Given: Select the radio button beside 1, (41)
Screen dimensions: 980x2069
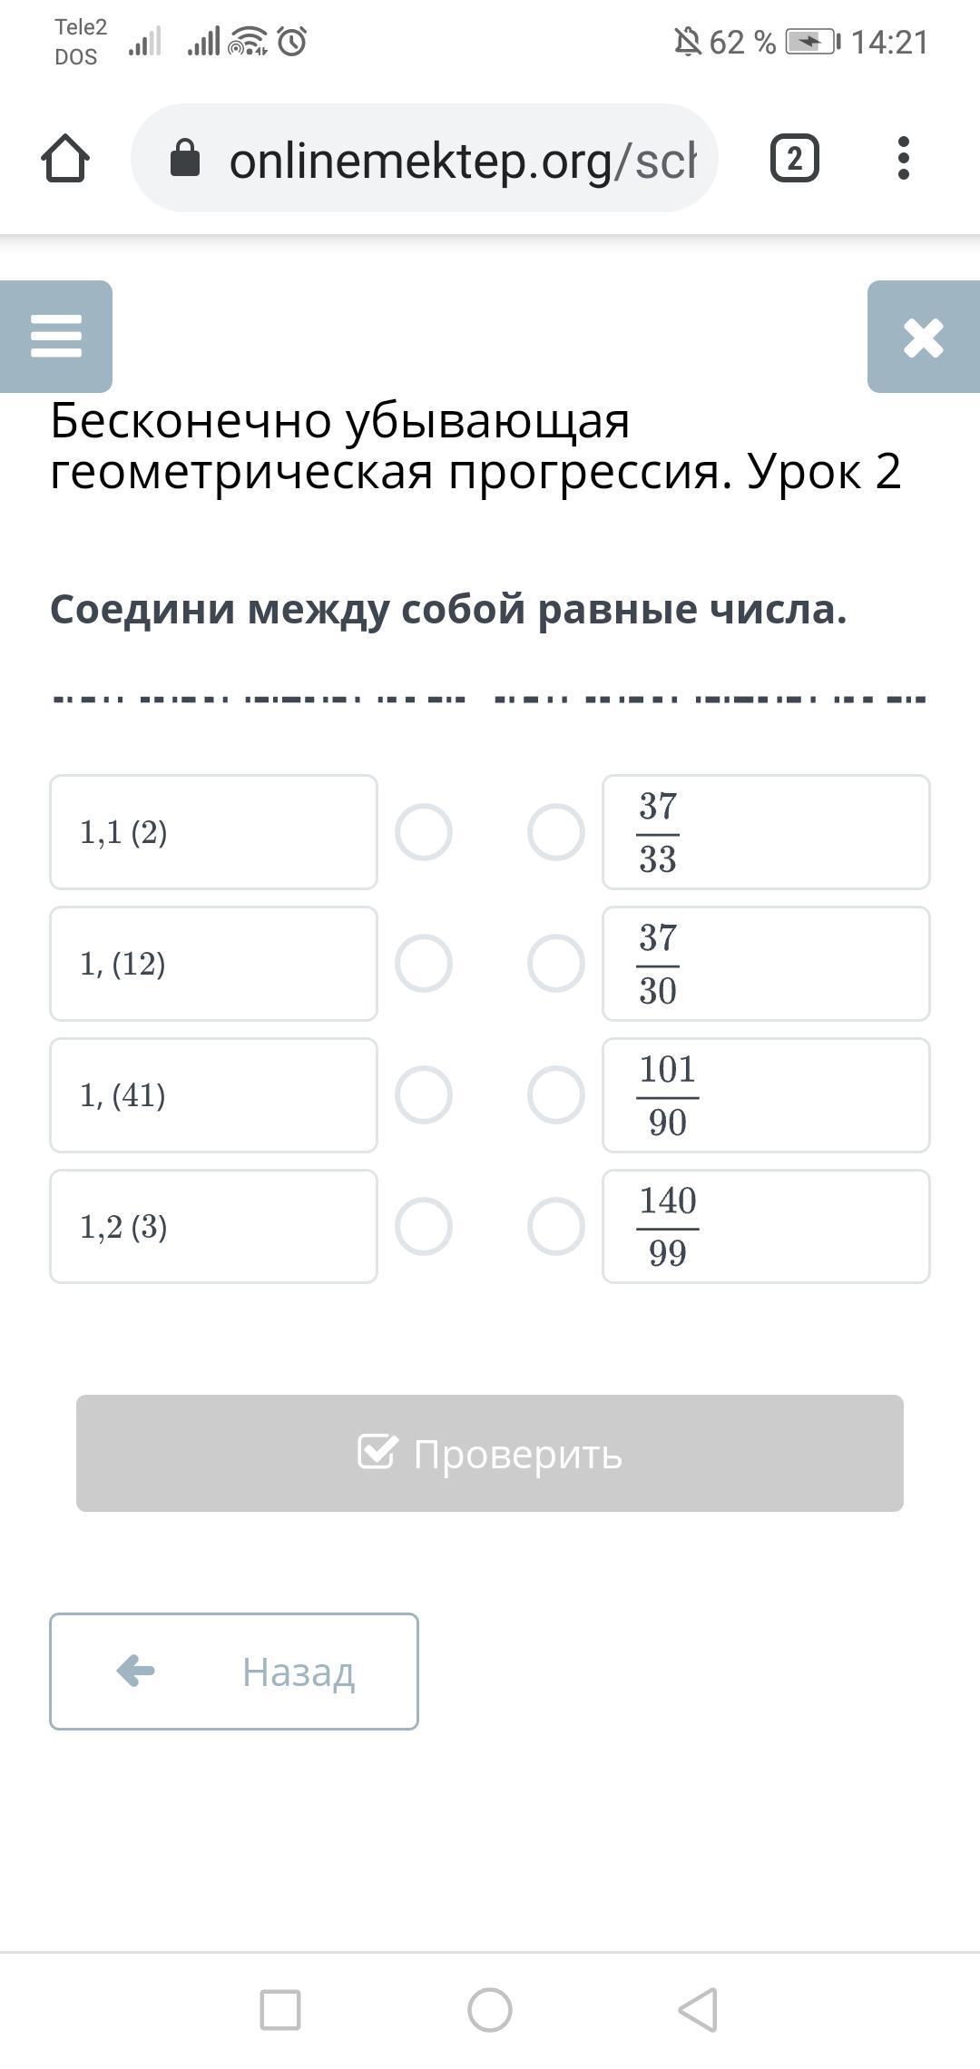Looking at the screenshot, I should 424,1094.
